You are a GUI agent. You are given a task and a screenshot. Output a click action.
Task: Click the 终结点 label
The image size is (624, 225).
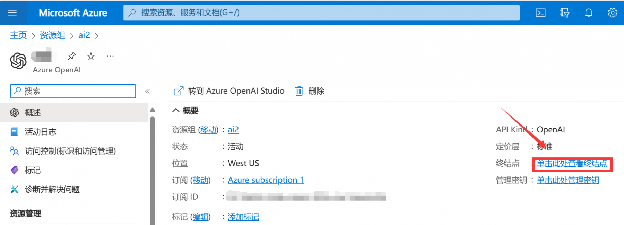click(508, 163)
